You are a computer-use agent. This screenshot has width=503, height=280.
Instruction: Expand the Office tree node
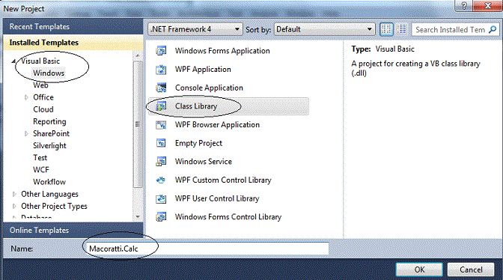tap(26, 97)
